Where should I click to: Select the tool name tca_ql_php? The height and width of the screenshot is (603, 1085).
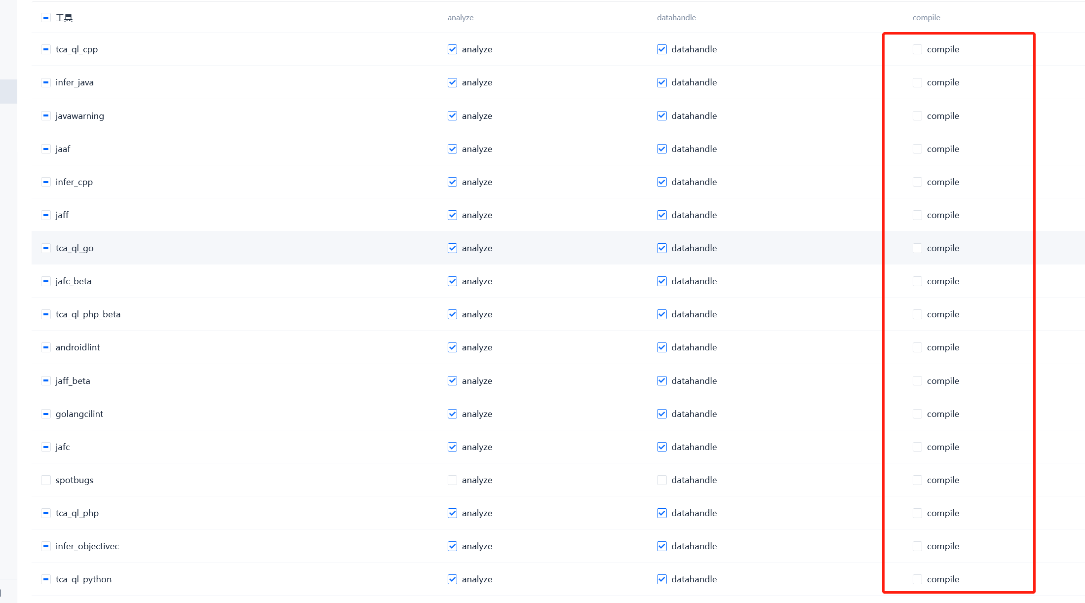[77, 513]
